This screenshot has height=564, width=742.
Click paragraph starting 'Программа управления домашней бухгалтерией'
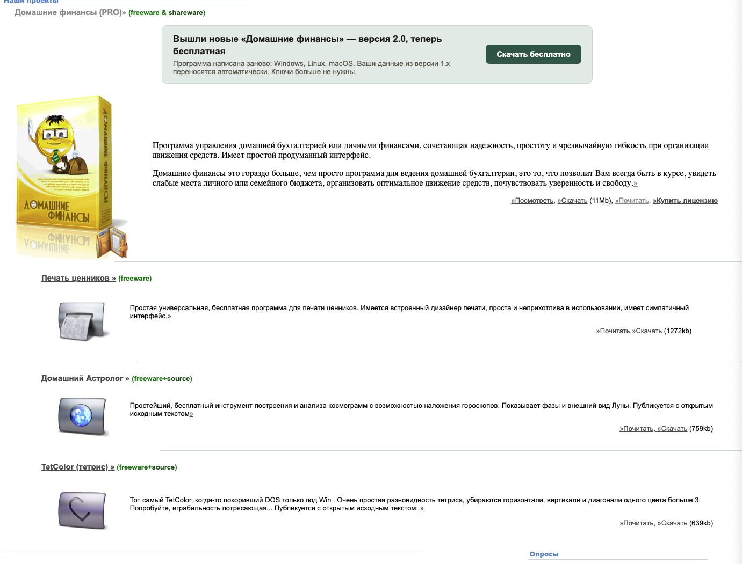430,150
